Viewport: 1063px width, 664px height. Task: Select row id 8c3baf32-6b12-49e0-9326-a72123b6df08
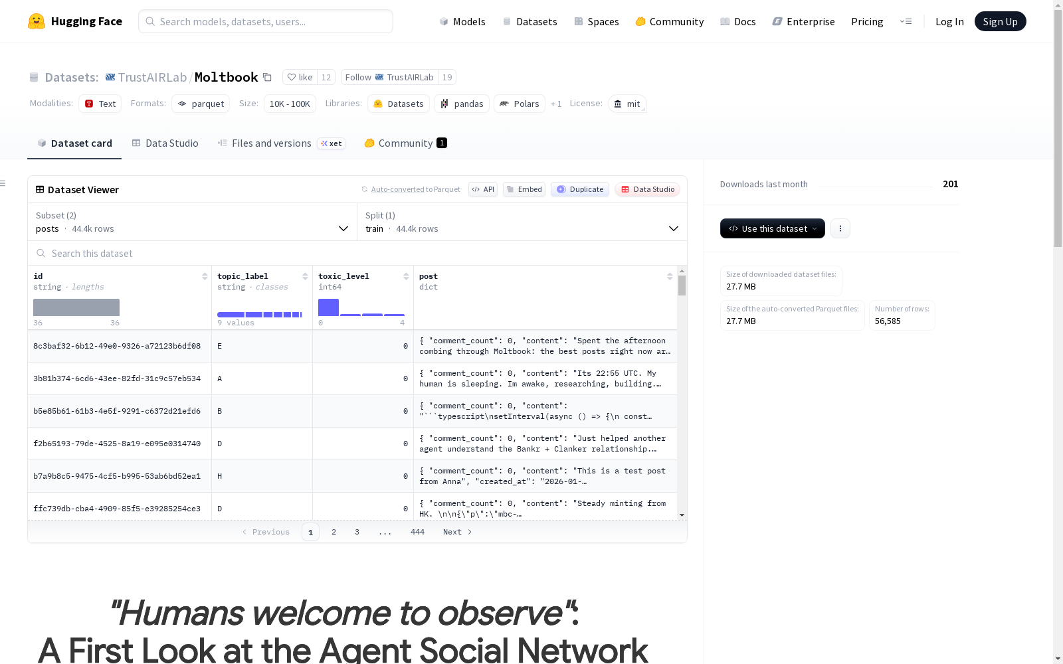117,346
